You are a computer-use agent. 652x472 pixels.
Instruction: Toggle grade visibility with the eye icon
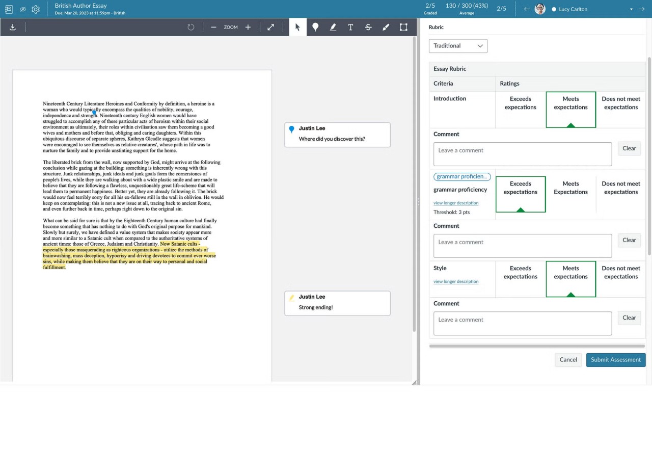[22, 9]
